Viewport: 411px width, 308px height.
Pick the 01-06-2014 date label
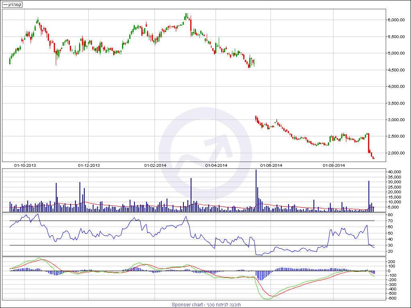[x=271, y=165]
